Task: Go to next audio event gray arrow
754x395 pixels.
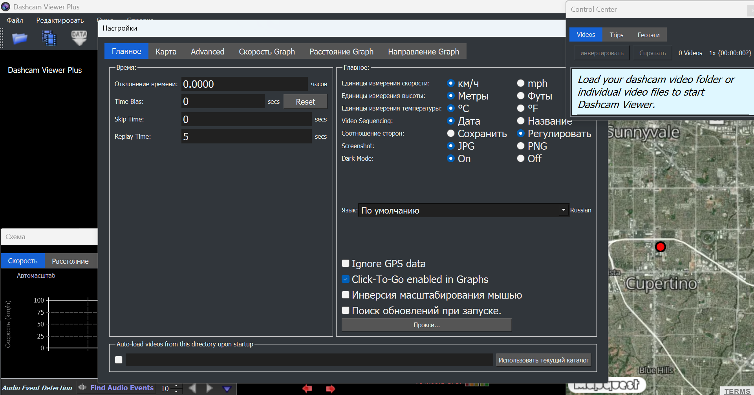Action: pyautogui.click(x=209, y=388)
